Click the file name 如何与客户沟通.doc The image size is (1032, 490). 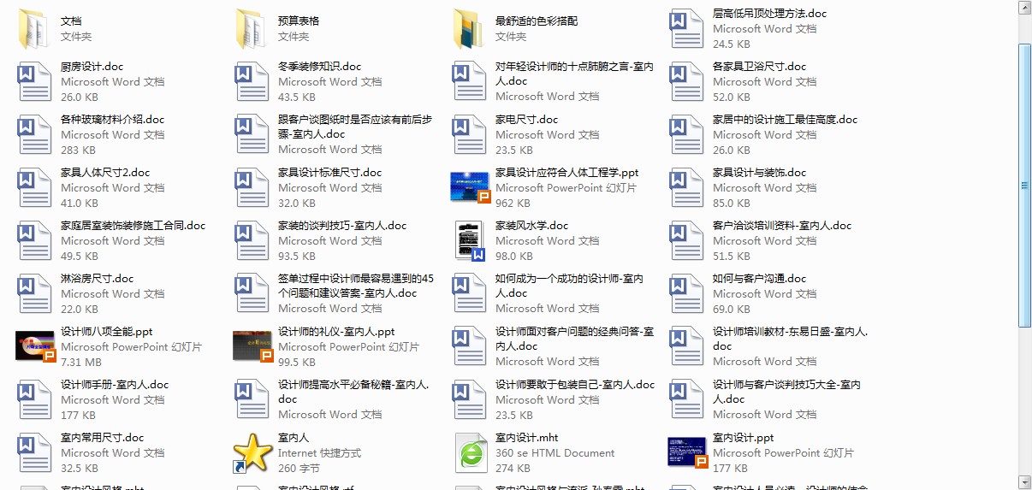pos(759,279)
